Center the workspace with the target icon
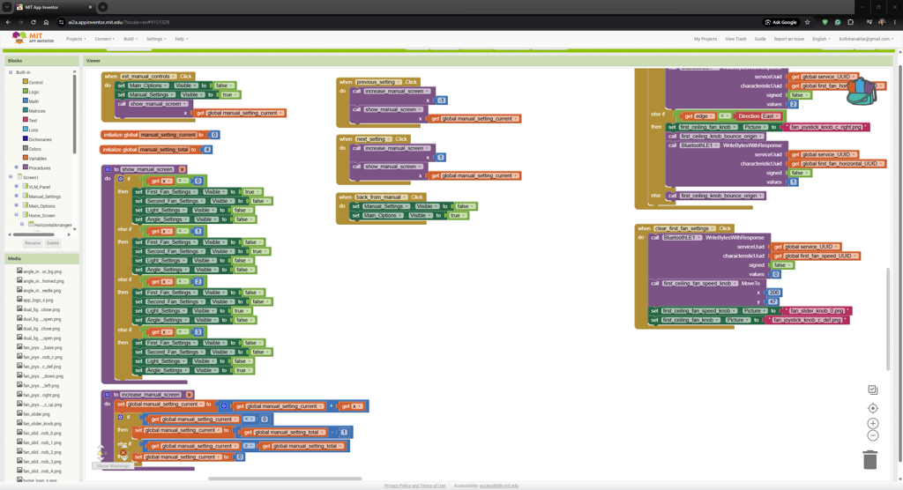Image resolution: width=903 pixels, height=490 pixels. pyautogui.click(x=873, y=408)
